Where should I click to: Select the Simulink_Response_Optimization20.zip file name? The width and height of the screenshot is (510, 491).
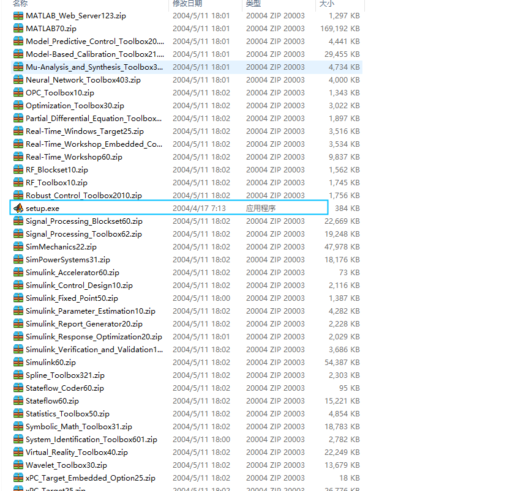94,337
